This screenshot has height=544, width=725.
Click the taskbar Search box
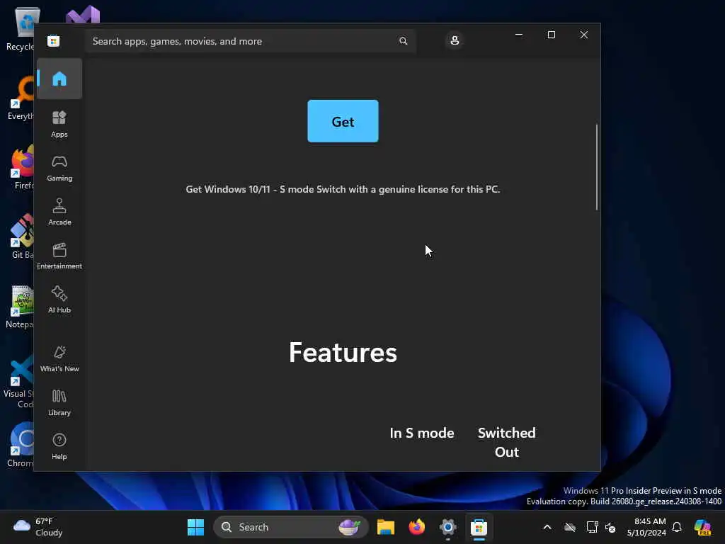(x=290, y=527)
